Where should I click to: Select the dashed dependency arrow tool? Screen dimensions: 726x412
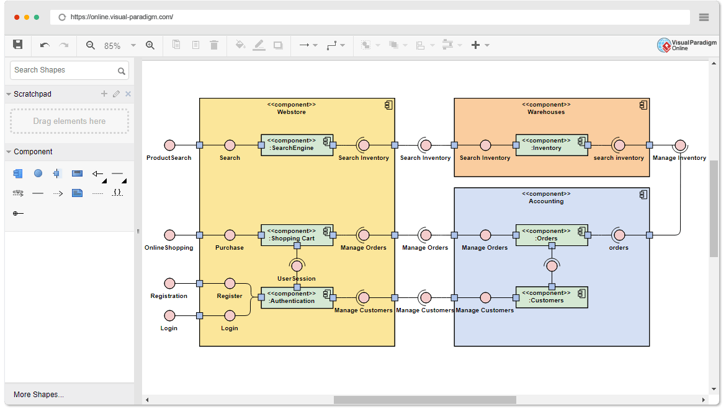click(58, 193)
